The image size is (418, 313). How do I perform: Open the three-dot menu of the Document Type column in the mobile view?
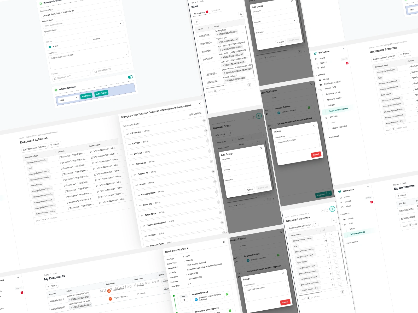317,231
